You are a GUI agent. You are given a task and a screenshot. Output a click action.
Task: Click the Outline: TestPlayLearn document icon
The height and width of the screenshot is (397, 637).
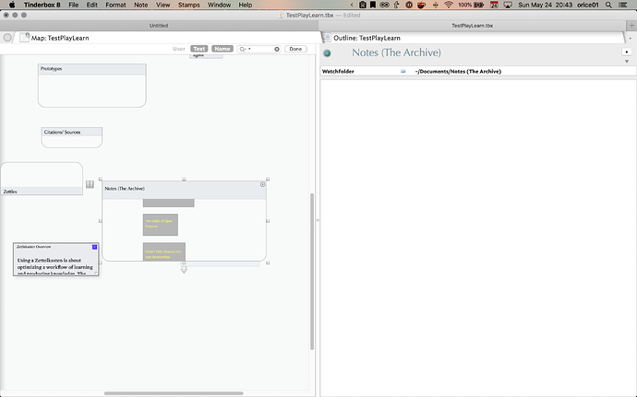point(326,38)
